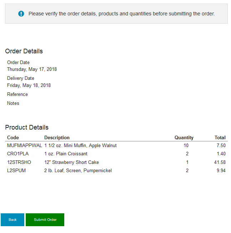Click the verify order details notice text
Screen dimensions: 231x233
[122, 14]
